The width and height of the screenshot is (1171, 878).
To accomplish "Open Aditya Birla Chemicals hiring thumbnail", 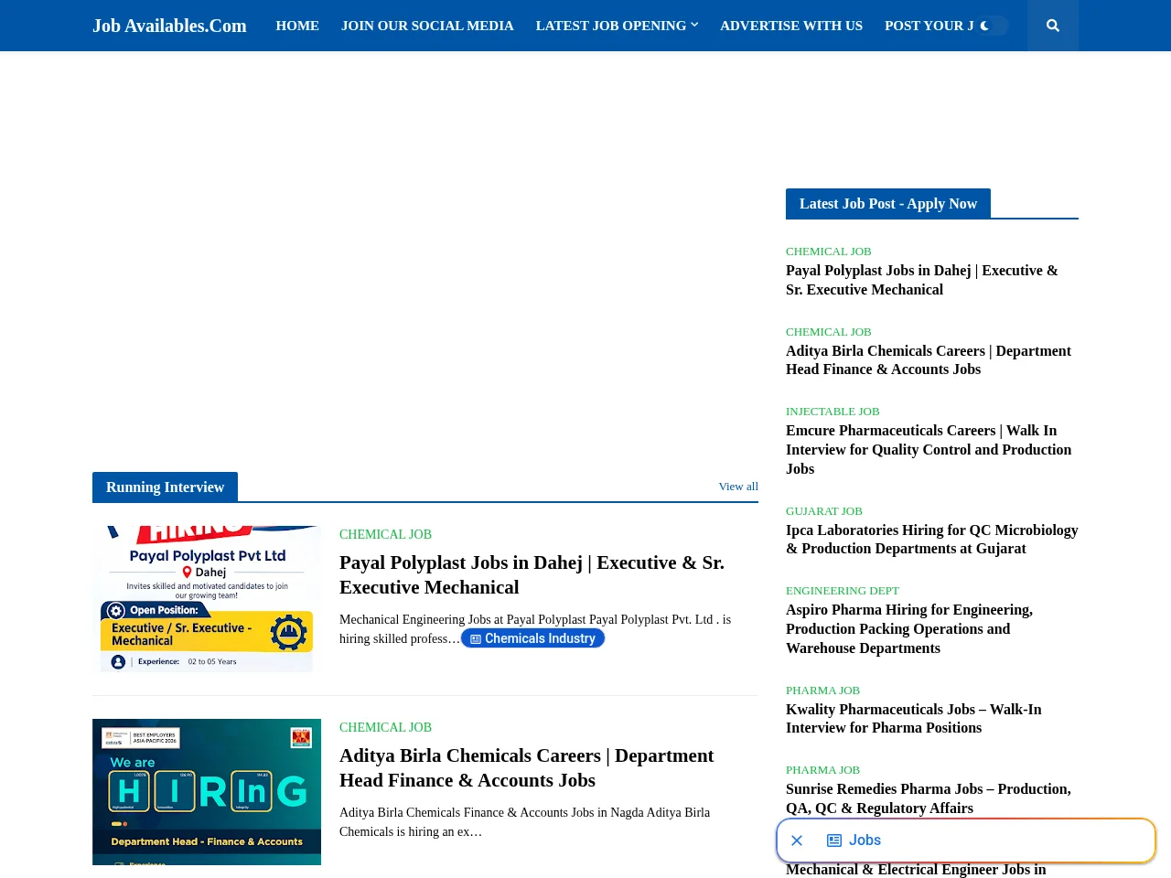I will 207,792.
